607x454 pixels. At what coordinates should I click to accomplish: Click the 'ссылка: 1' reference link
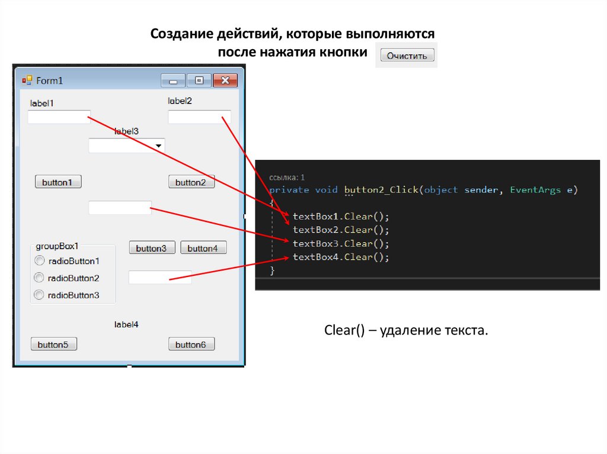287,178
